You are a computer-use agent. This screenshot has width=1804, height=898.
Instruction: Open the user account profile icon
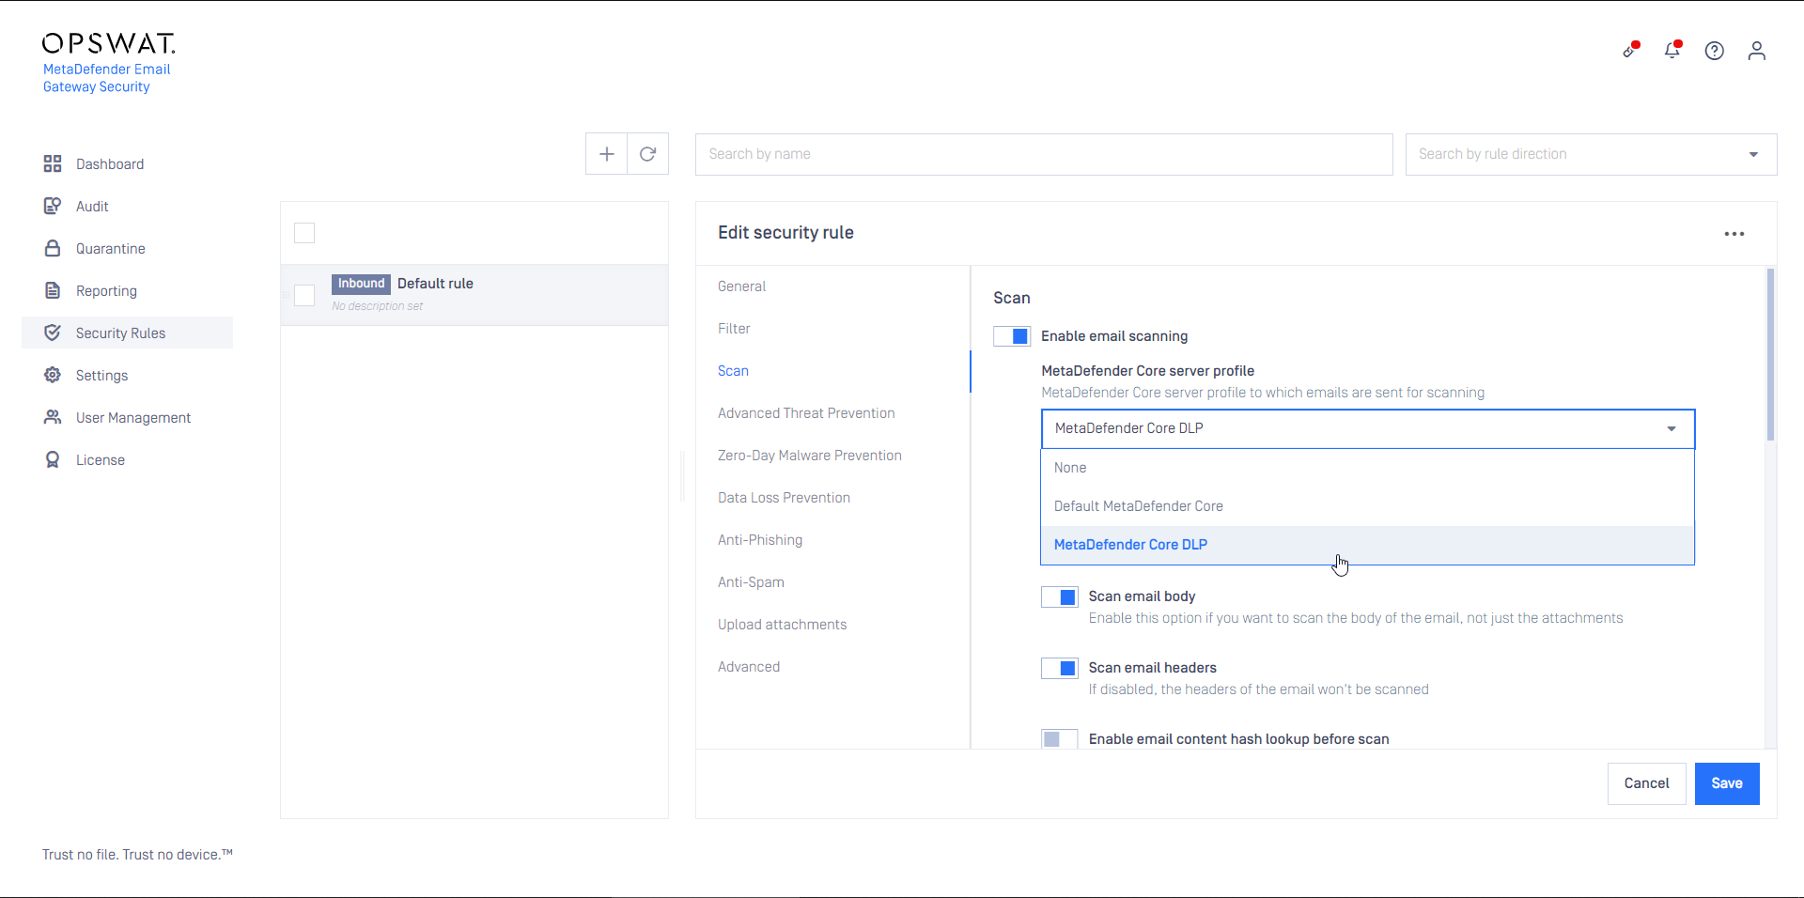coord(1756,51)
